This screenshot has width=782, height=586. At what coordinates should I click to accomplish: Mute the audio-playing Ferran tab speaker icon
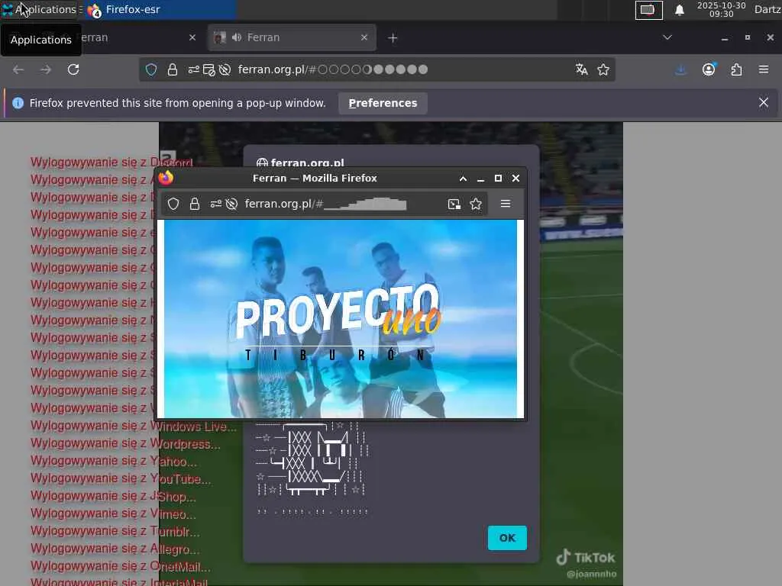pyautogui.click(x=237, y=37)
